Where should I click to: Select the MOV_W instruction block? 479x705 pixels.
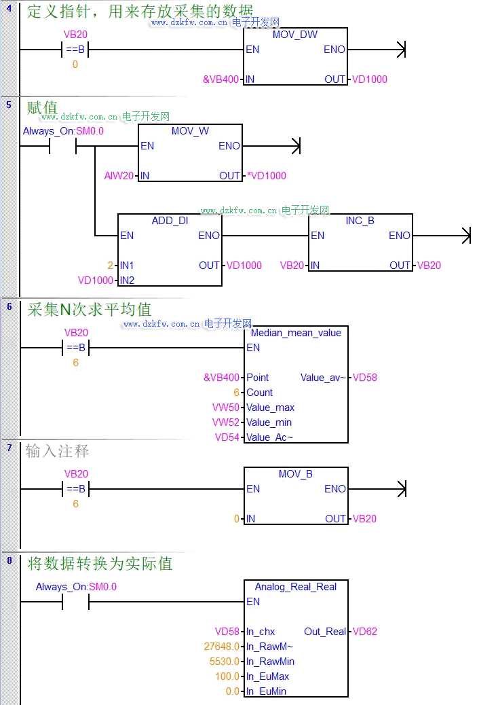point(190,132)
